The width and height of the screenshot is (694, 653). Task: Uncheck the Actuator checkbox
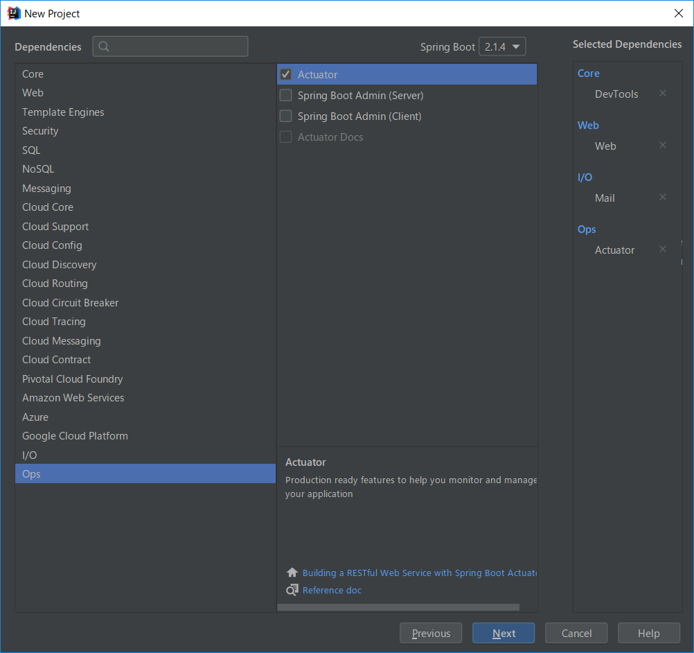(286, 74)
